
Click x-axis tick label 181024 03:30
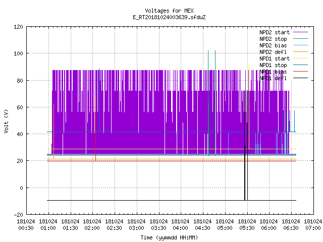(158, 225)
